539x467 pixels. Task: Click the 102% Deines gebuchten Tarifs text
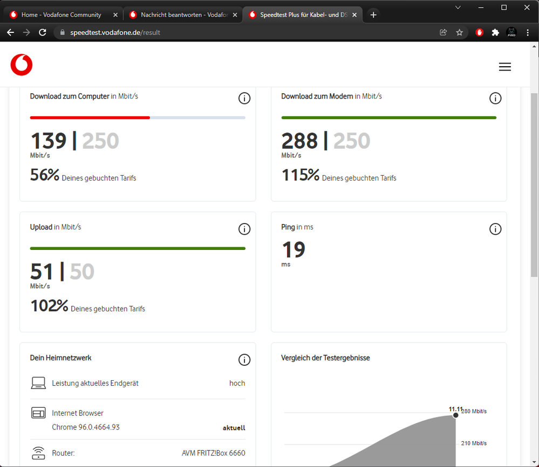click(87, 306)
